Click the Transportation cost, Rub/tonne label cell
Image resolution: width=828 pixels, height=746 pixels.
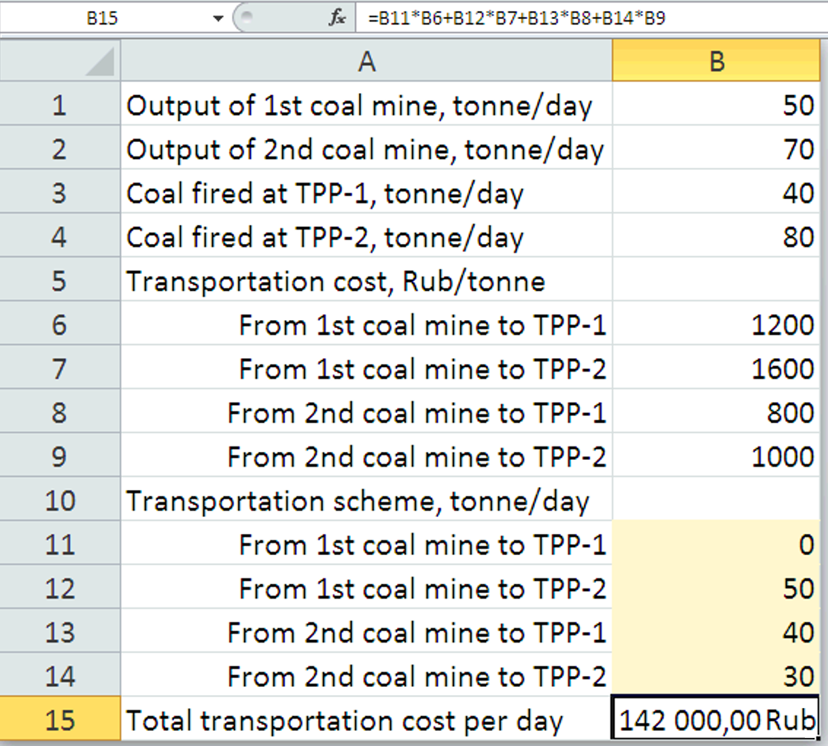[366, 281]
